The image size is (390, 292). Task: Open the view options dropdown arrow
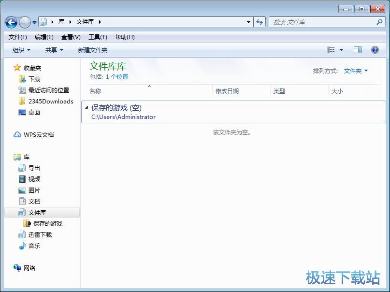tap(342, 50)
